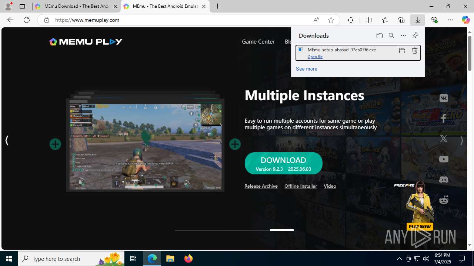Image resolution: width=474 pixels, height=266 pixels.
Task: Open a new browser tab
Action: (x=218, y=6)
